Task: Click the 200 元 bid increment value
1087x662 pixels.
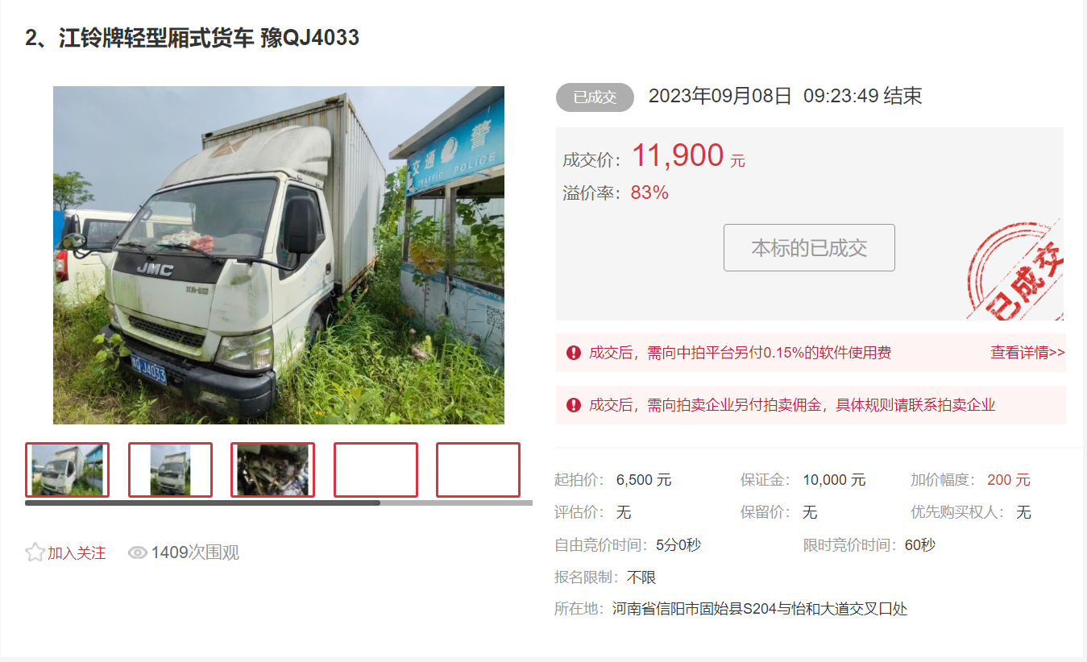Action: pos(1008,480)
